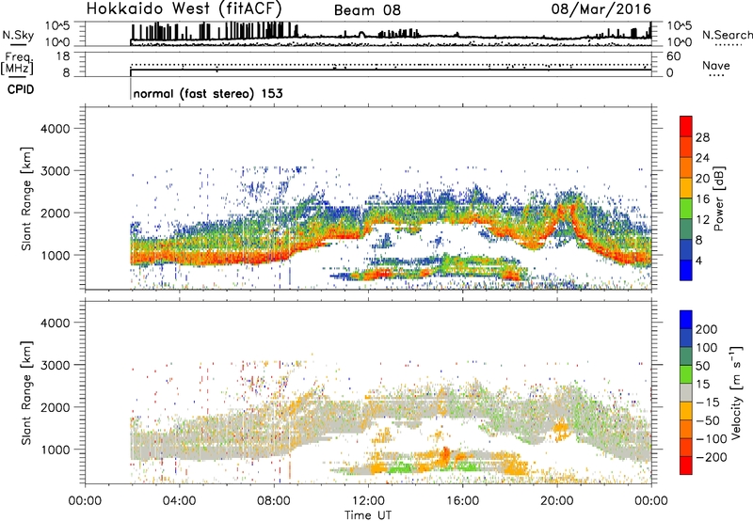Pick the 24–28 dB red-orange power swatch
The width and height of the screenshot is (753, 521).
[x=686, y=147]
